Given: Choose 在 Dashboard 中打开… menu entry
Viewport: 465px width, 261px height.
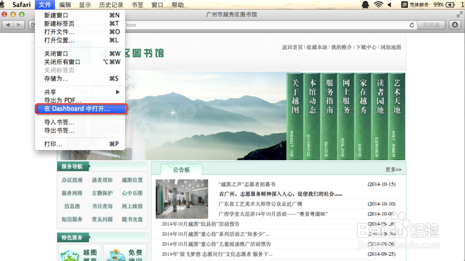Looking at the screenshot, I should (80, 109).
